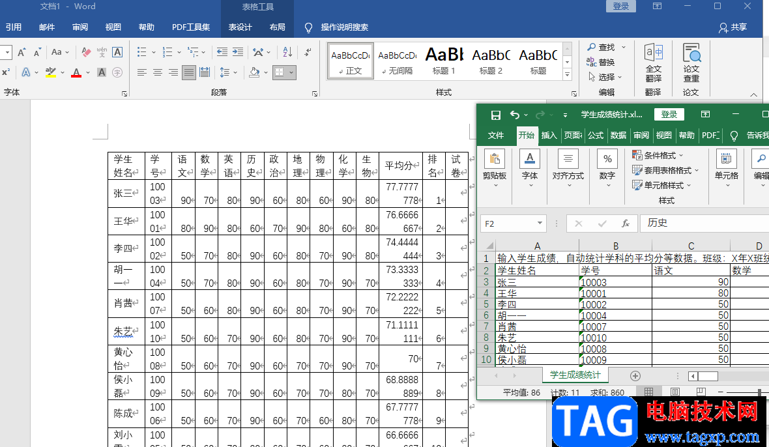Open the 插入 tab in Excel
The height and width of the screenshot is (447, 769).
549,136
